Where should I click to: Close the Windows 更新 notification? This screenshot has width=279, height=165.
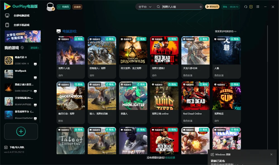pos(271,154)
